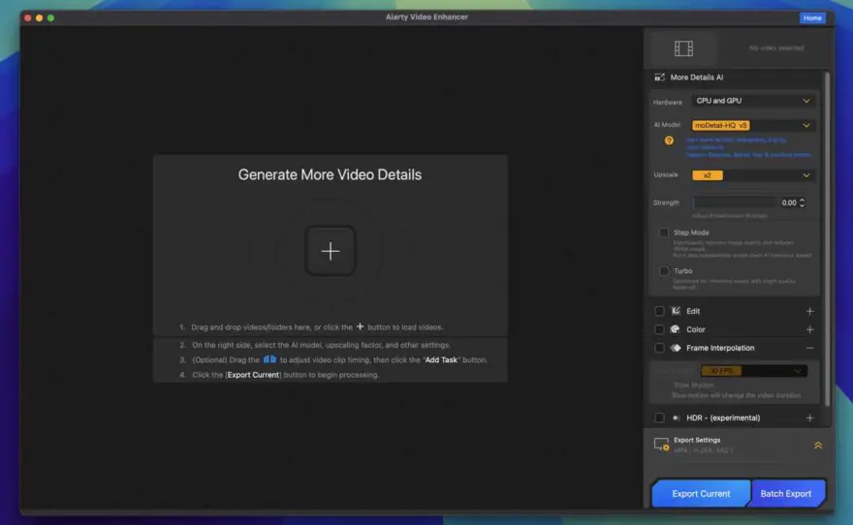Click the 'No video selected' label
Image resolution: width=853 pixels, height=525 pixels.
pos(776,47)
